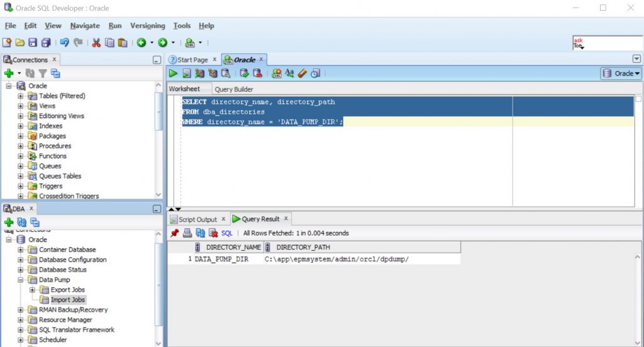Open dropdown next to Forward arrow
This screenshot has height=347, width=644.
tap(173, 43)
